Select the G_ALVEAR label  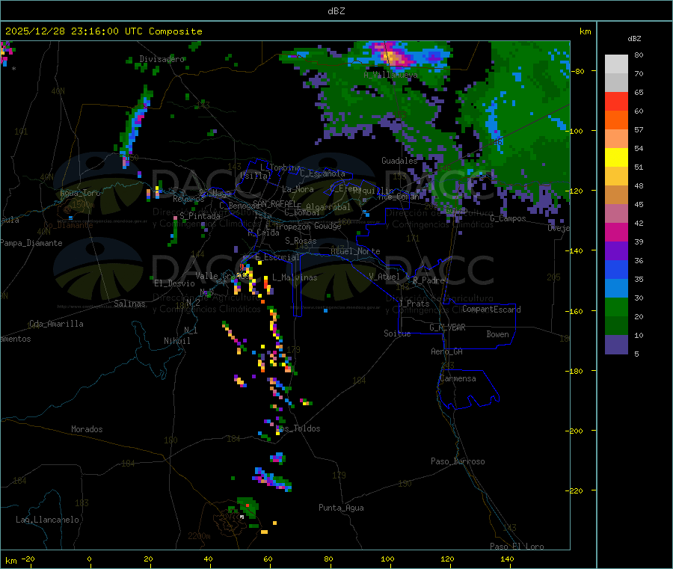click(x=447, y=327)
